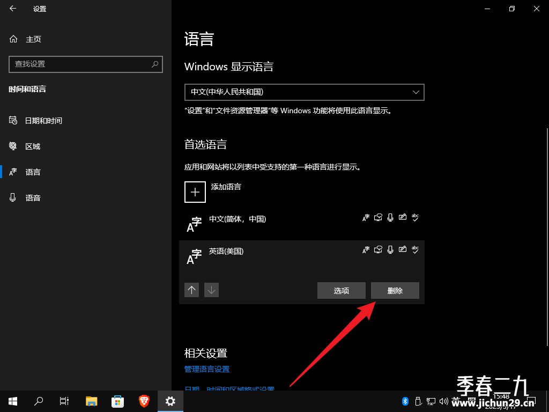549x412 pixels.
Task: Click the search magnifier in 查找设置 box
Action: (x=155, y=64)
